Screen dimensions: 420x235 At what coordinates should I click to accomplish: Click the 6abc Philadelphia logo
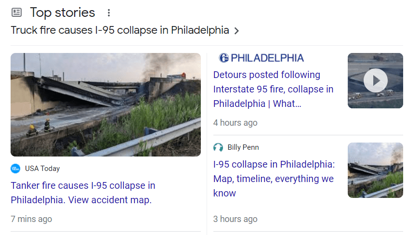pyautogui.click(x=261, y=58)
